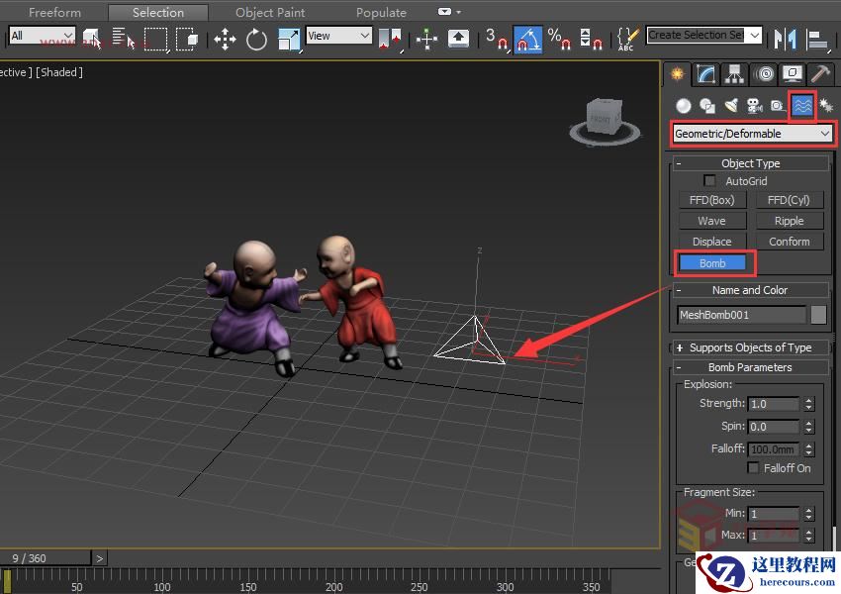Open the Hierarchy panel tab
Screen dimensions: 841x594
click(x=734, y=74)
